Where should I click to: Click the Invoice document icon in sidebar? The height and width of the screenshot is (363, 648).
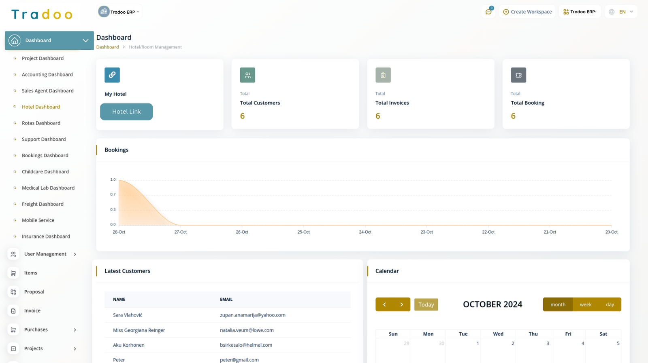[x=13, y=311]
